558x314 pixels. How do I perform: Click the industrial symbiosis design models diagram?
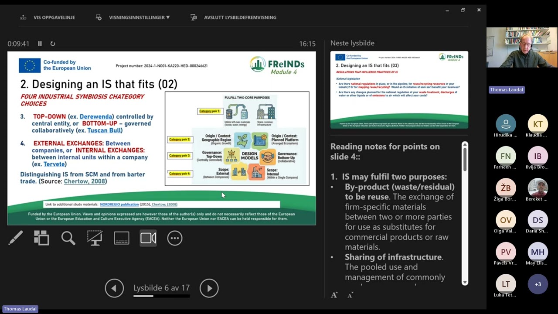(237, 139)
